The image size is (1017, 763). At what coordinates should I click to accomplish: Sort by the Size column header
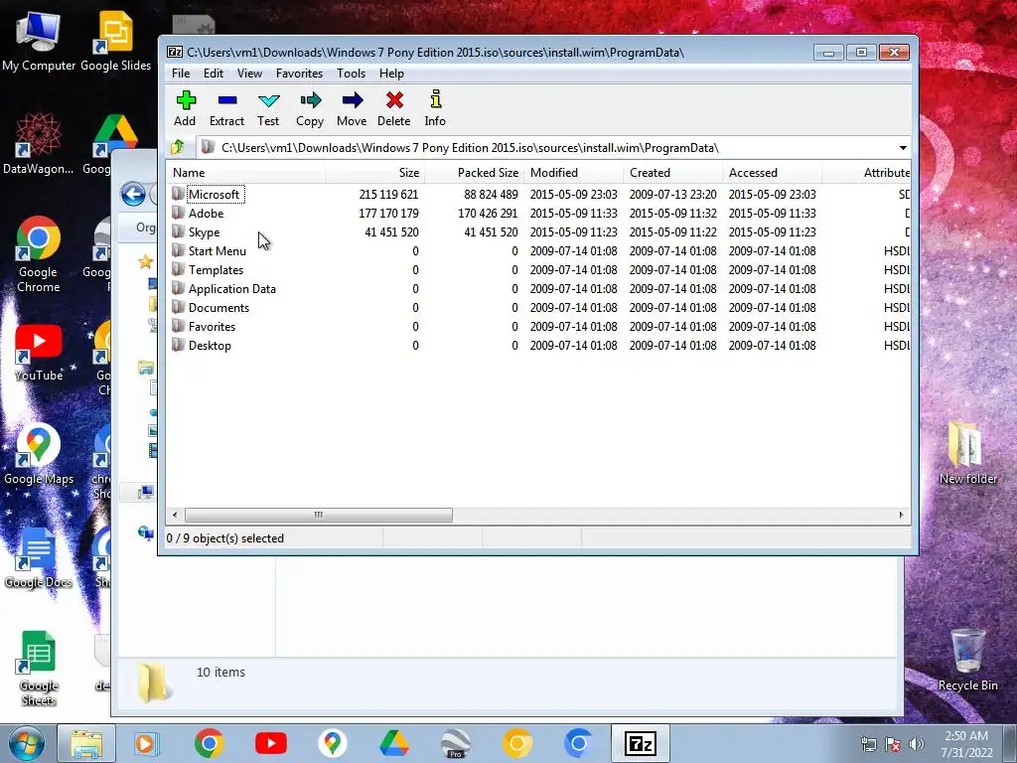[374, 173]
